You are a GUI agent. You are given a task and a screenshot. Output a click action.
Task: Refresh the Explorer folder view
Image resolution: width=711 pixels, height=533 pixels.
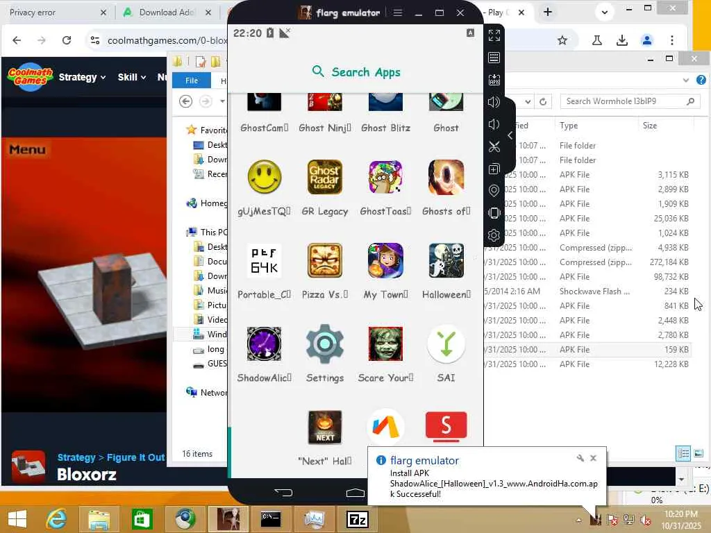543,101
